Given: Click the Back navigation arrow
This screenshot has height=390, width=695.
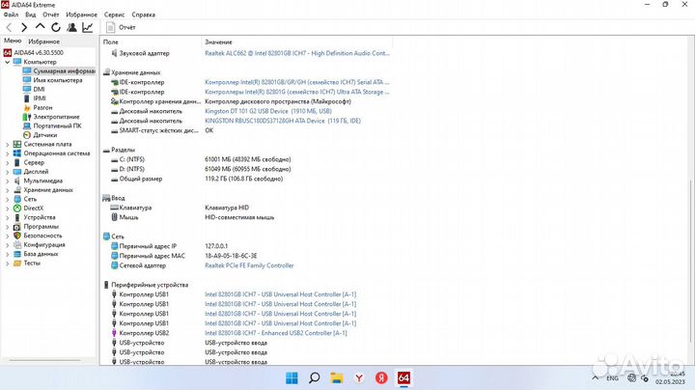Looking at the screenshot, I should click(x=9, y=27).
